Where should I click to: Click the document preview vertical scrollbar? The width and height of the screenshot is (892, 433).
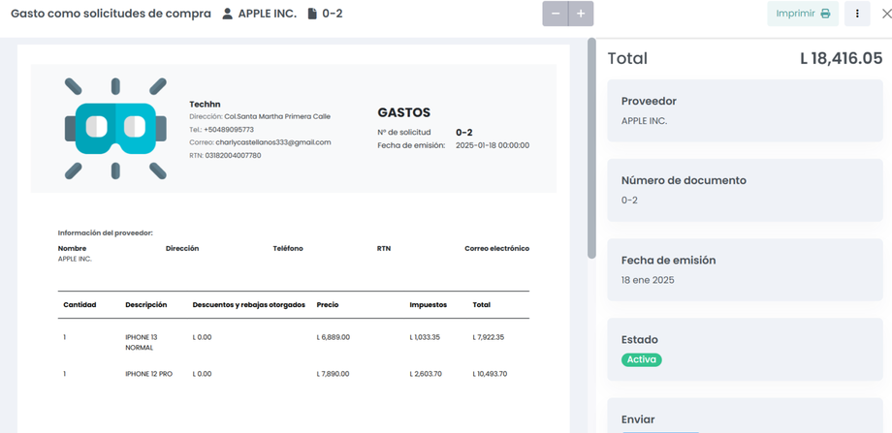click(x=591, y=148)
